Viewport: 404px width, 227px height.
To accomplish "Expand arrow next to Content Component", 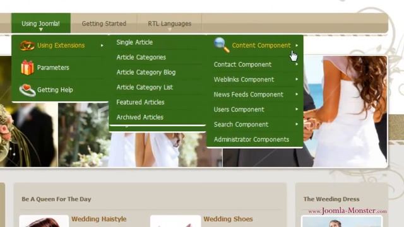I will click(297, 45).
